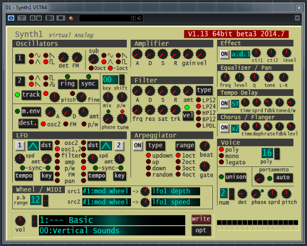
Task: Open the plugin header menu arrow
Action: click(x=297, y=18)
